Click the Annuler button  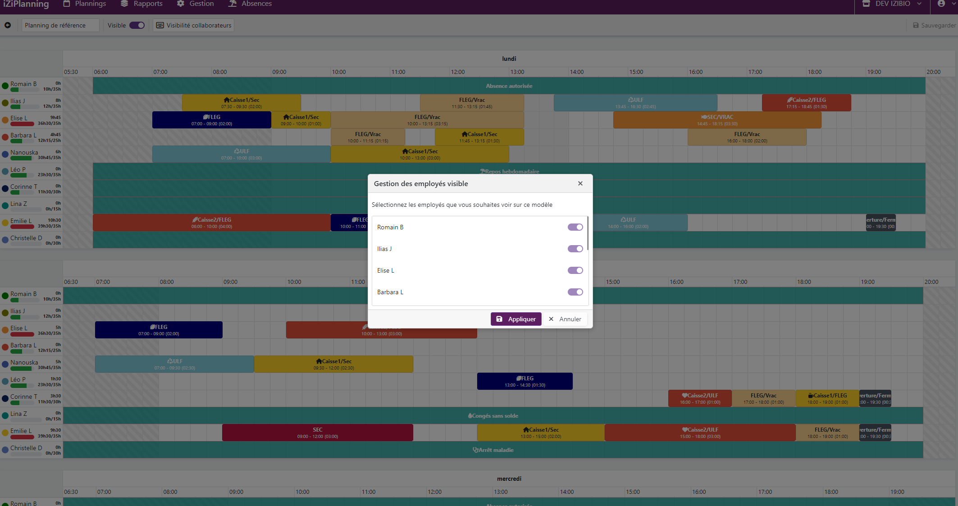(565, 319)
